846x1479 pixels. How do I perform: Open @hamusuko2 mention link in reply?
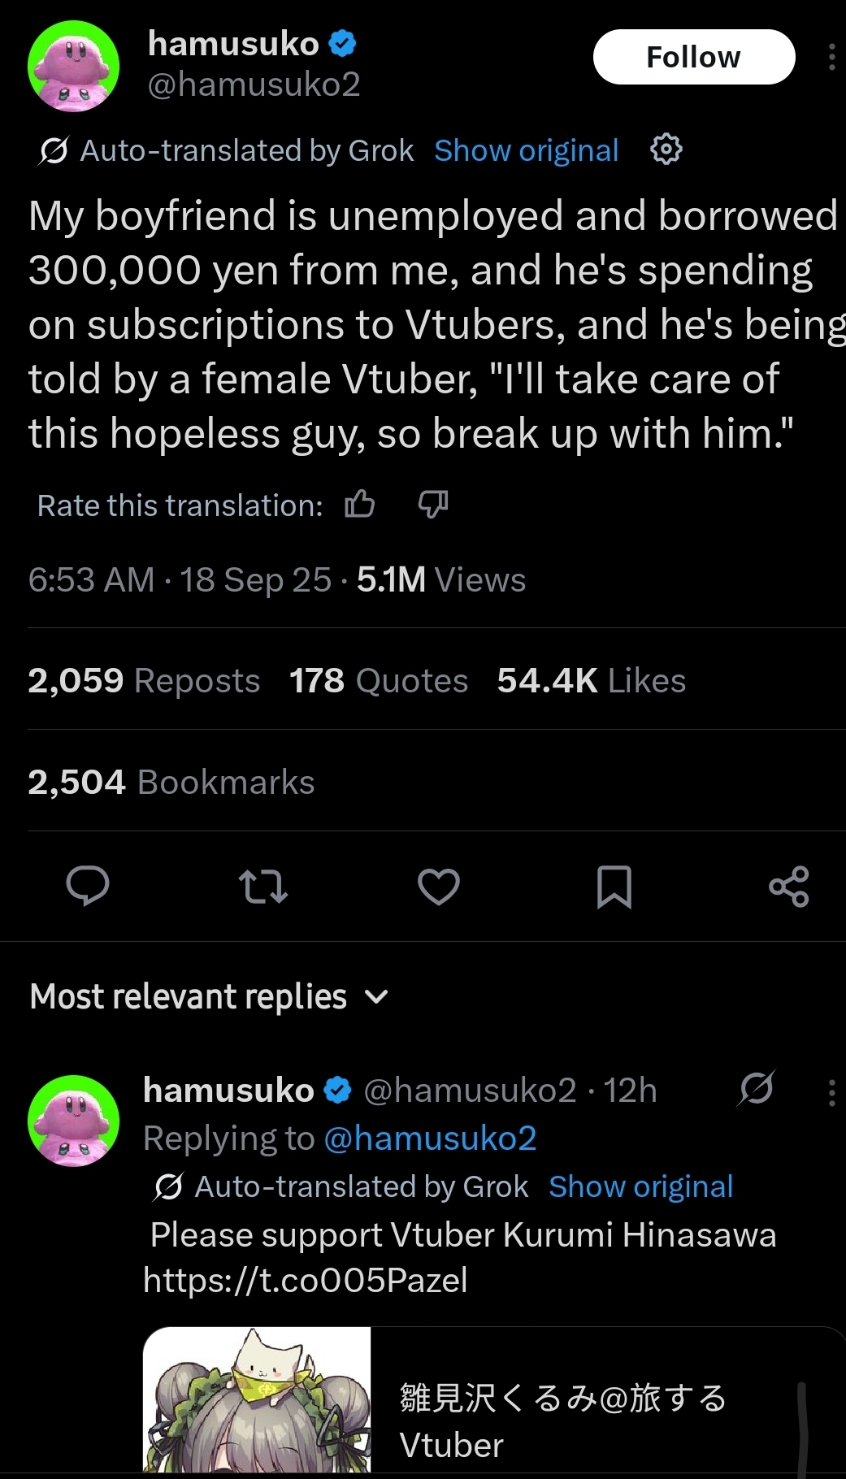pos(430,1139)
